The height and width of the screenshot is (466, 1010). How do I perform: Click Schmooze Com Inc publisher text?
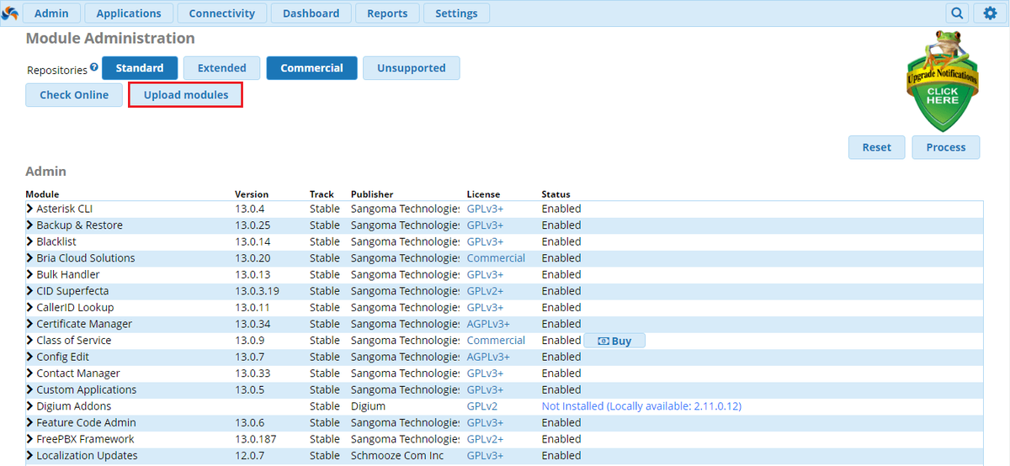(x=399, y=456)
